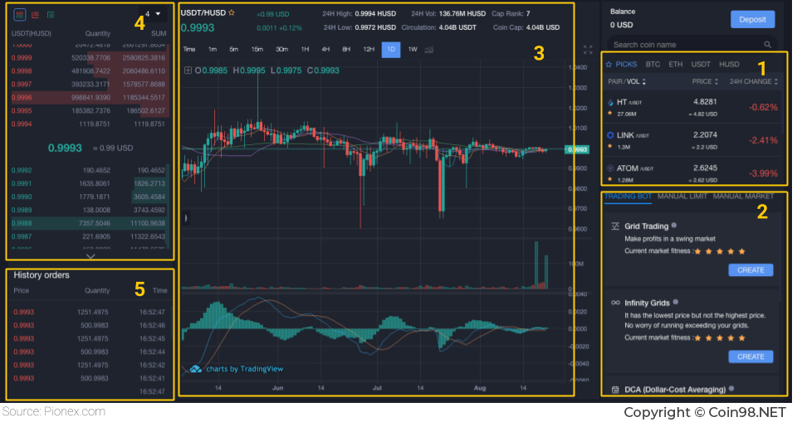797x422 pixels.
Task: Click the ATOM coin logo
Action: click(x=610, y=168)
